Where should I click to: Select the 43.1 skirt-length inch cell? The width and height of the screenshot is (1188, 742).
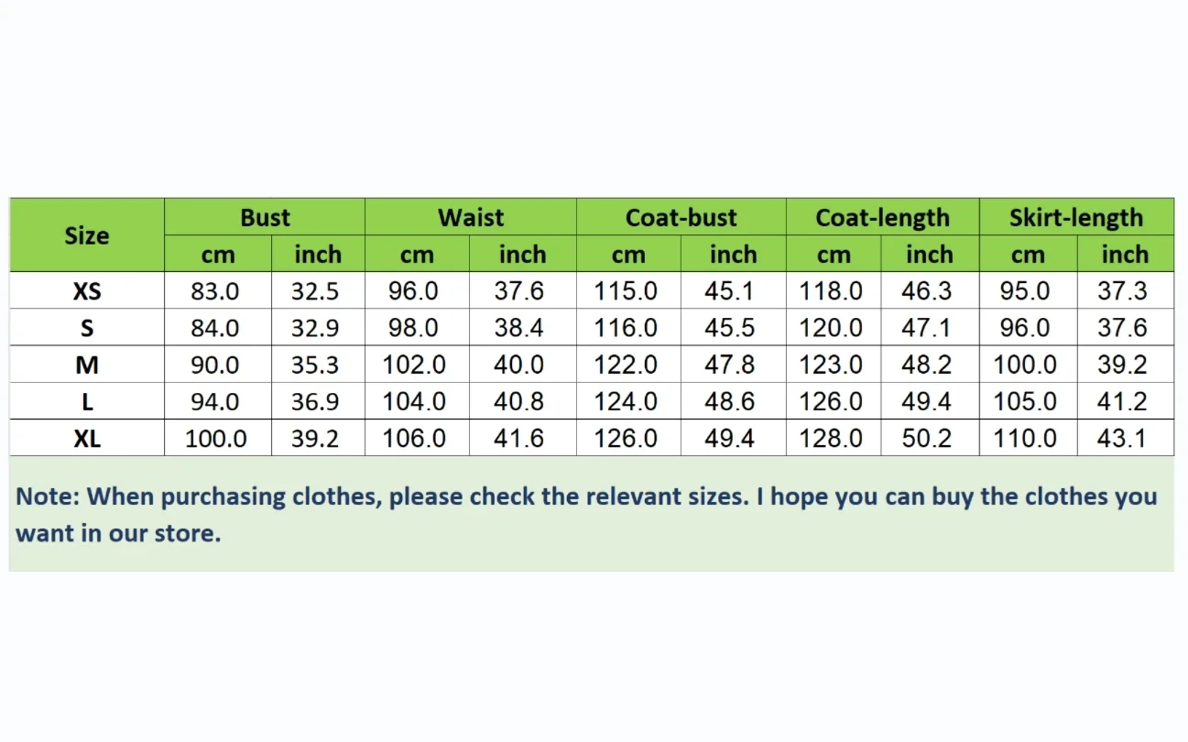tap(1122, 438)
